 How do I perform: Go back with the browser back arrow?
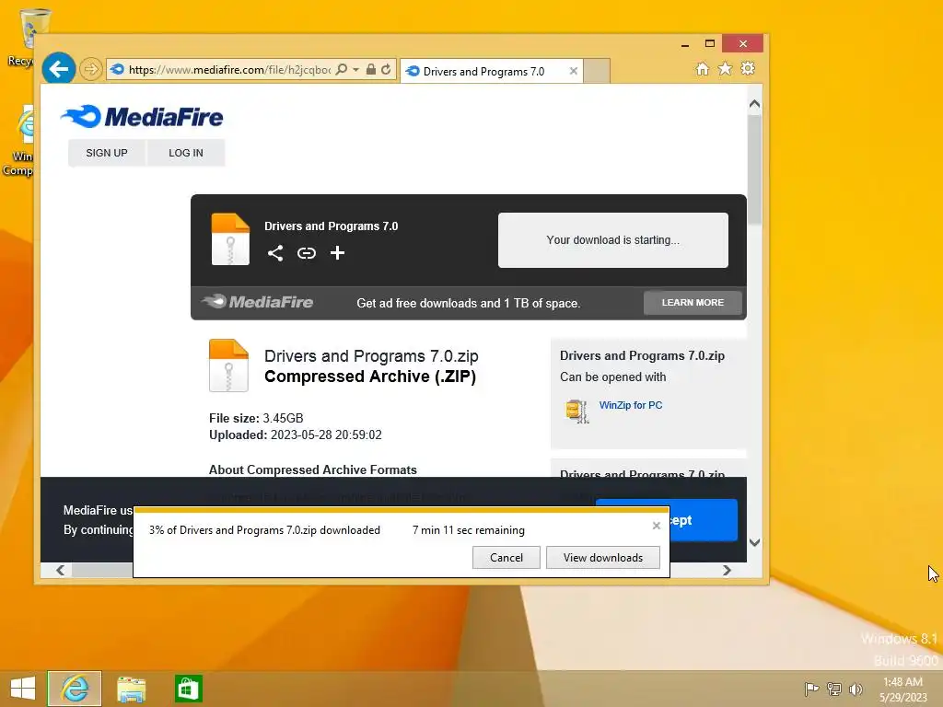pos(58,69)
